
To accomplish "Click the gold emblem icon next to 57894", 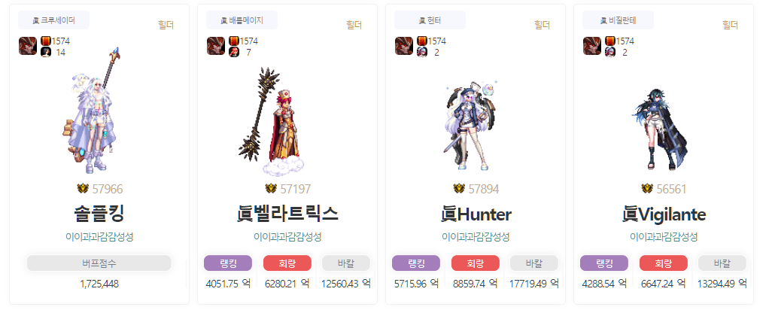I will pos(459,188).
